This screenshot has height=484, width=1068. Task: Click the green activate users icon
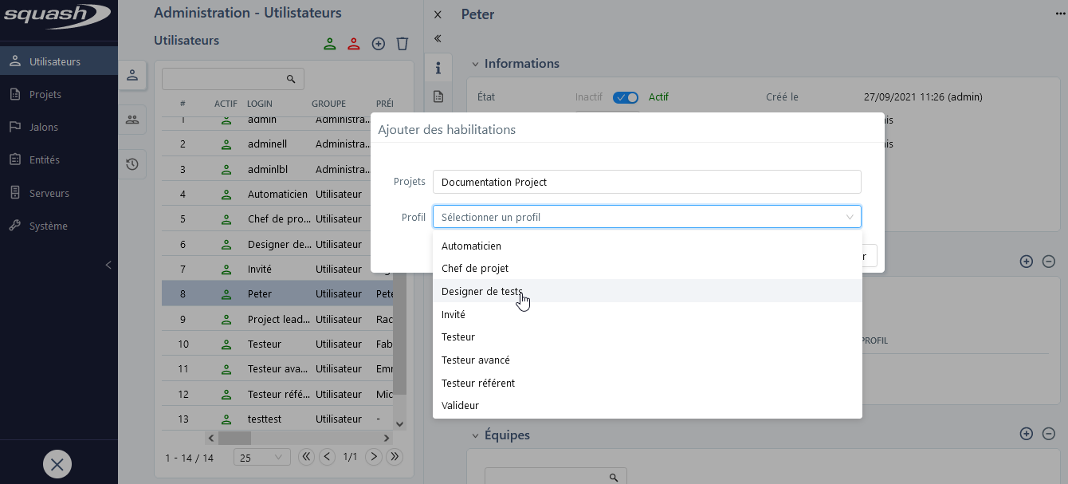pyautogui.click(x=330, y=44)
